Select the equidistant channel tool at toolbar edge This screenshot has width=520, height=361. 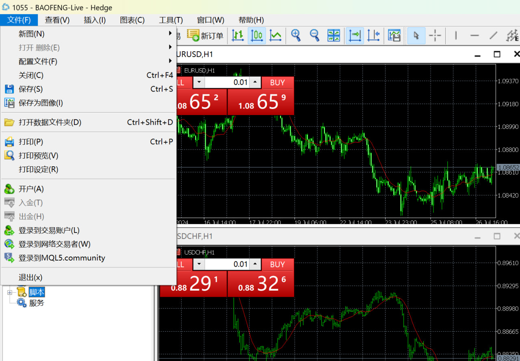[x=512, y=36]
